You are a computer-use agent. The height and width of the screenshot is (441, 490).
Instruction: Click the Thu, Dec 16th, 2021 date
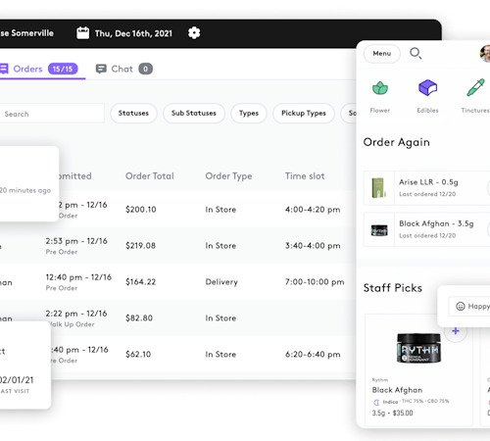(133, 33)
